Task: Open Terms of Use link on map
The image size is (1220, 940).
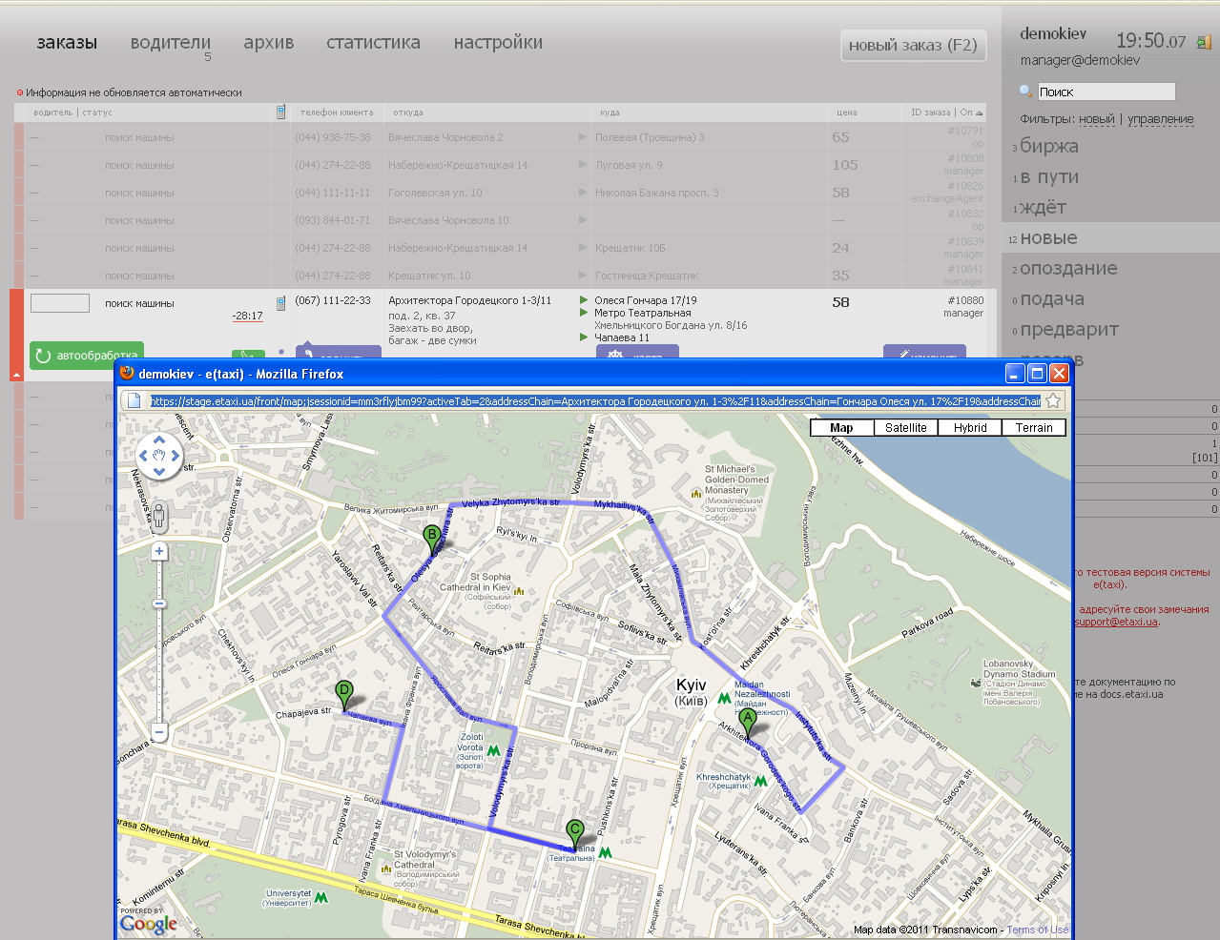Action: coord(1038,930)
